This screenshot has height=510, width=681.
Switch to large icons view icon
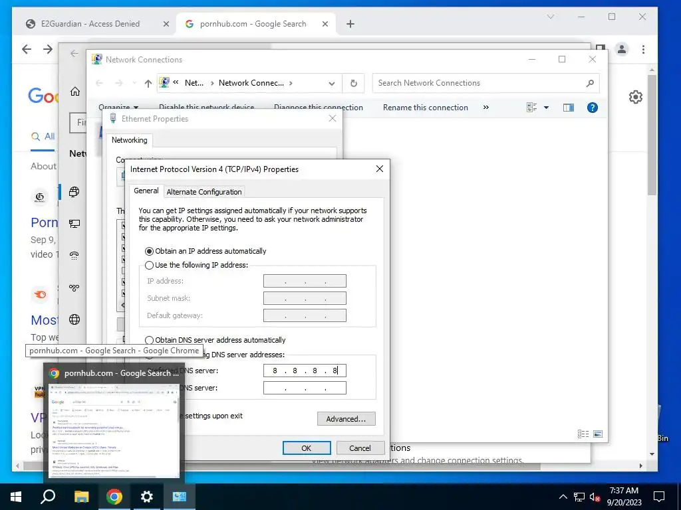click(x=598, y=434)
